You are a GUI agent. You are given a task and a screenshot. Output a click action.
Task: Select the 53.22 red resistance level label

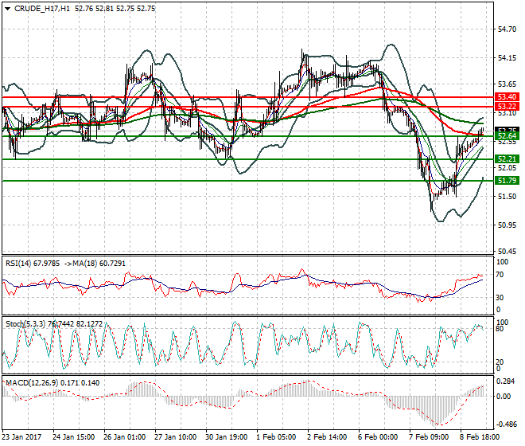click(507, 107)
